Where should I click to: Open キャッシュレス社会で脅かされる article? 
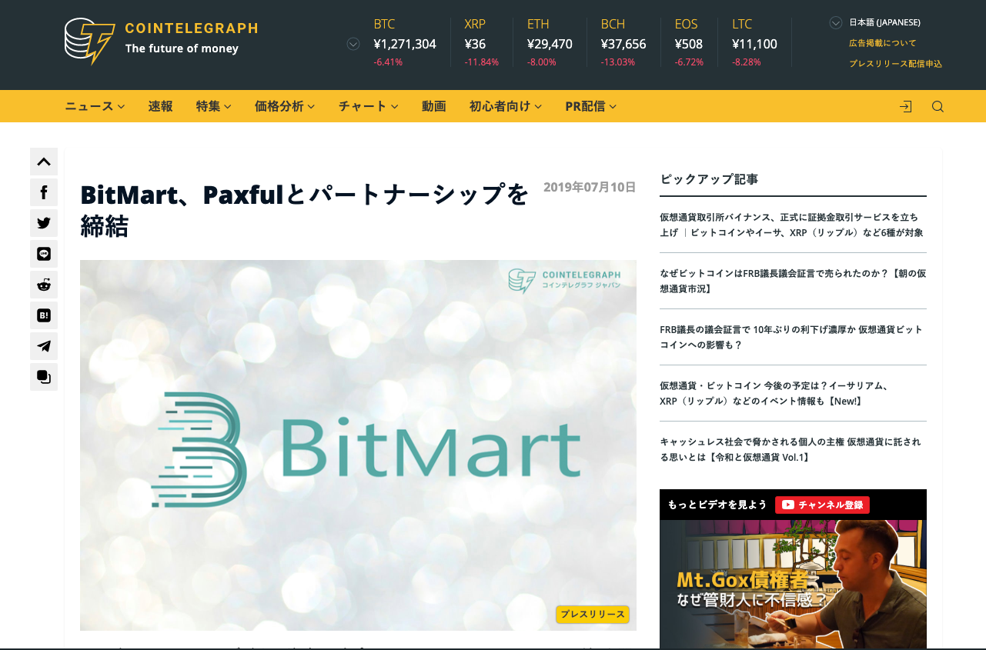pyautogui.click(x=793, y=449)
